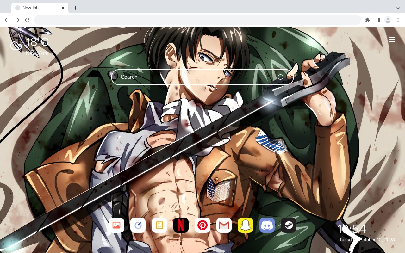This screenshot has width=405, height=253.
Task: Expand the tab search dropdown arrow
Action: click(398, 8)
